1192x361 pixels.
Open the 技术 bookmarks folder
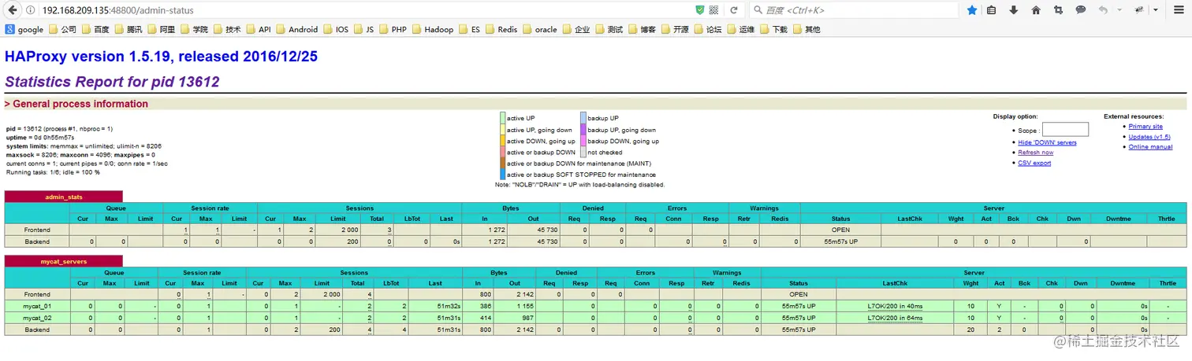(x=227, y=29)
